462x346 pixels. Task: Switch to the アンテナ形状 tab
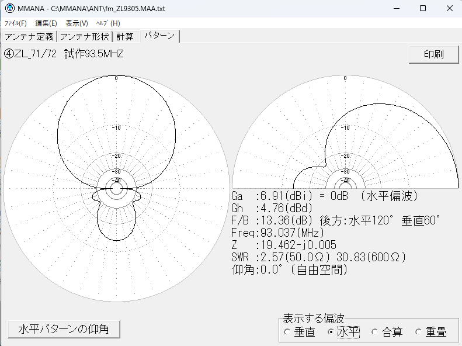pyautogui.click(x=85, y=36)
